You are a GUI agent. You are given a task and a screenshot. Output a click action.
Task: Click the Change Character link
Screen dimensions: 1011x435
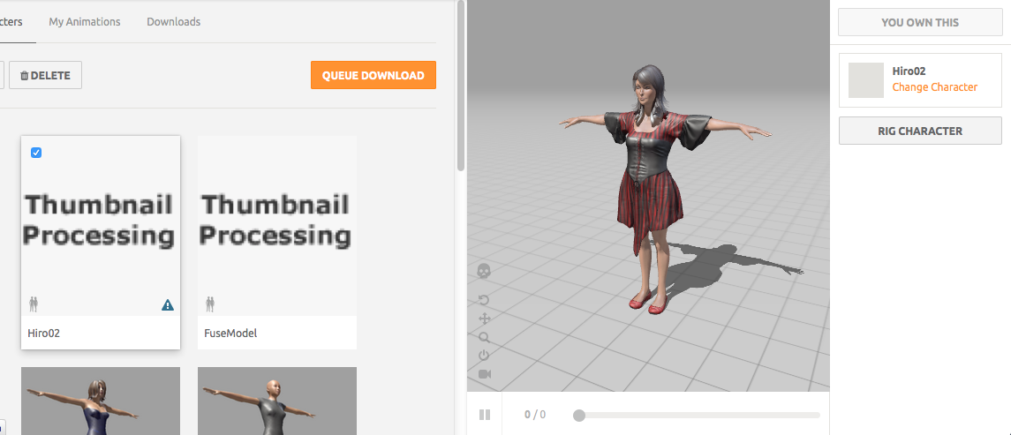point(935,87)
